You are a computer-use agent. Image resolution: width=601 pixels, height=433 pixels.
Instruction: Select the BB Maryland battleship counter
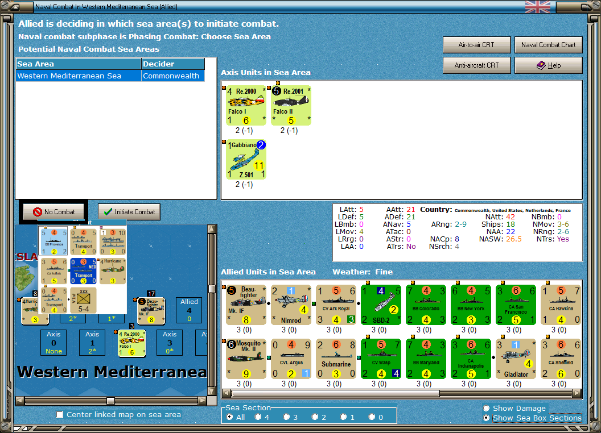[x=426, y=359]
